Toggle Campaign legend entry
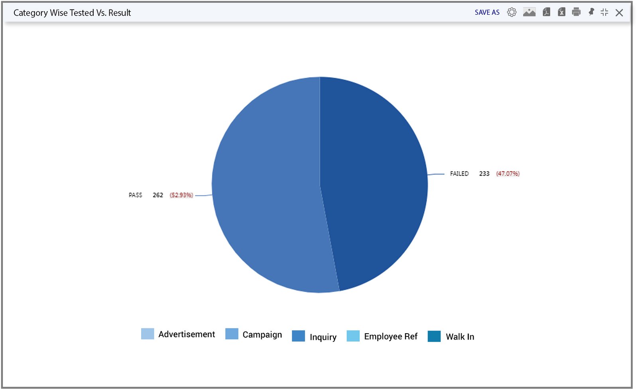 [x=254, y=334]
